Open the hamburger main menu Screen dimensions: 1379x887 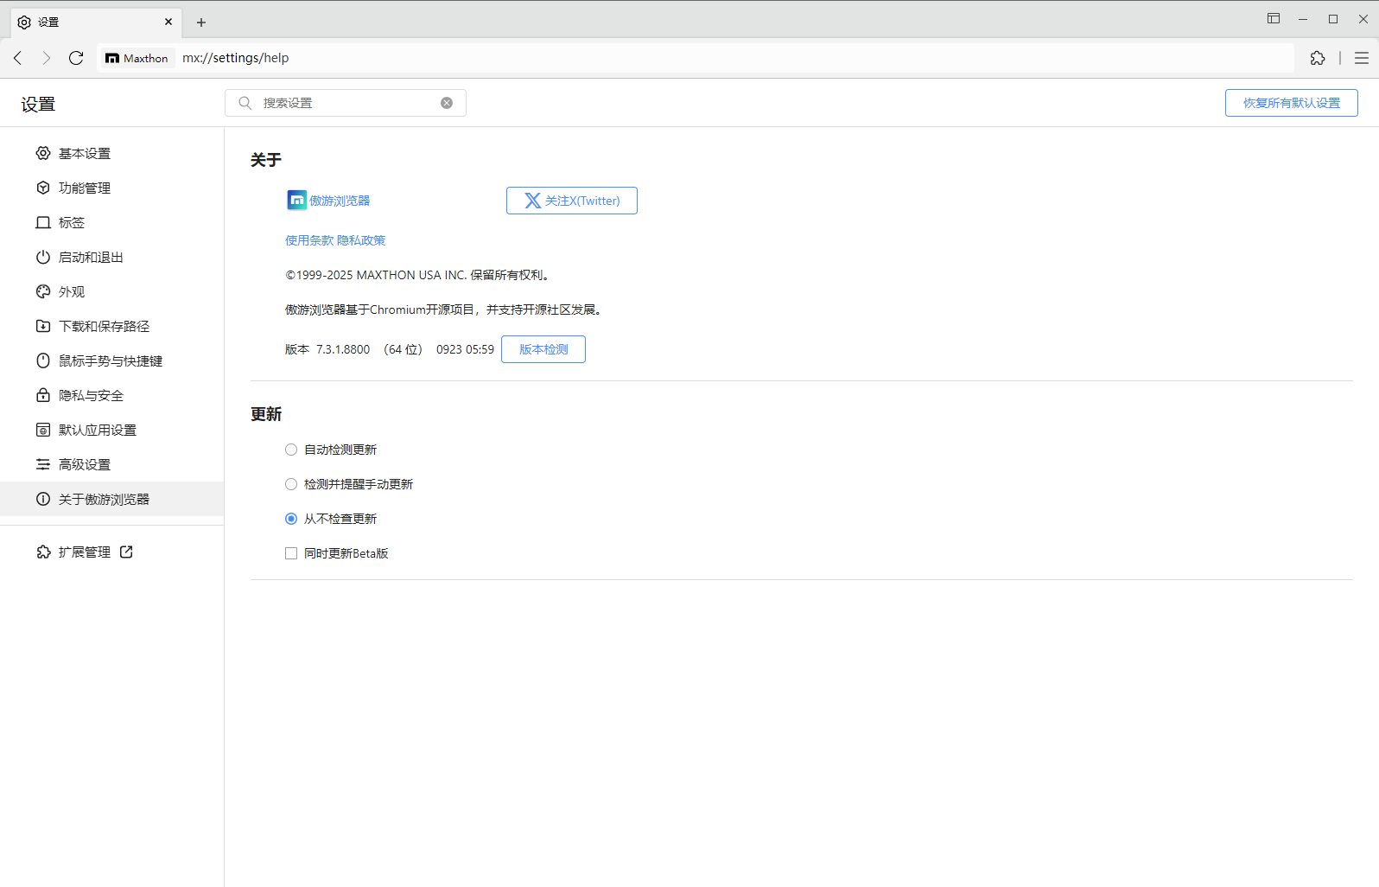(1362, 58)
